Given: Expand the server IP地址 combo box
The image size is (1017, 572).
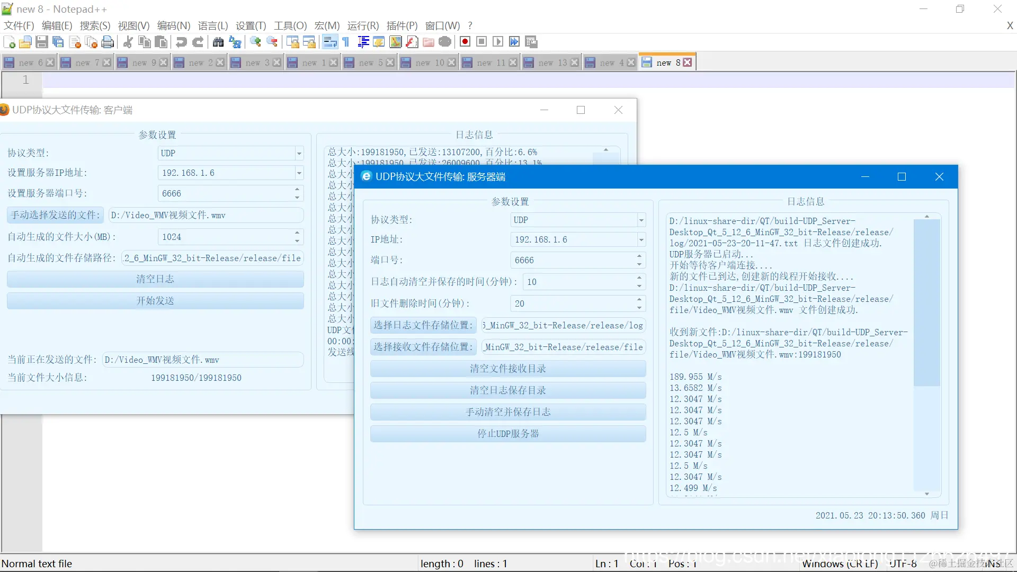Looking at the screenshot, I should [x=641, y=240].
